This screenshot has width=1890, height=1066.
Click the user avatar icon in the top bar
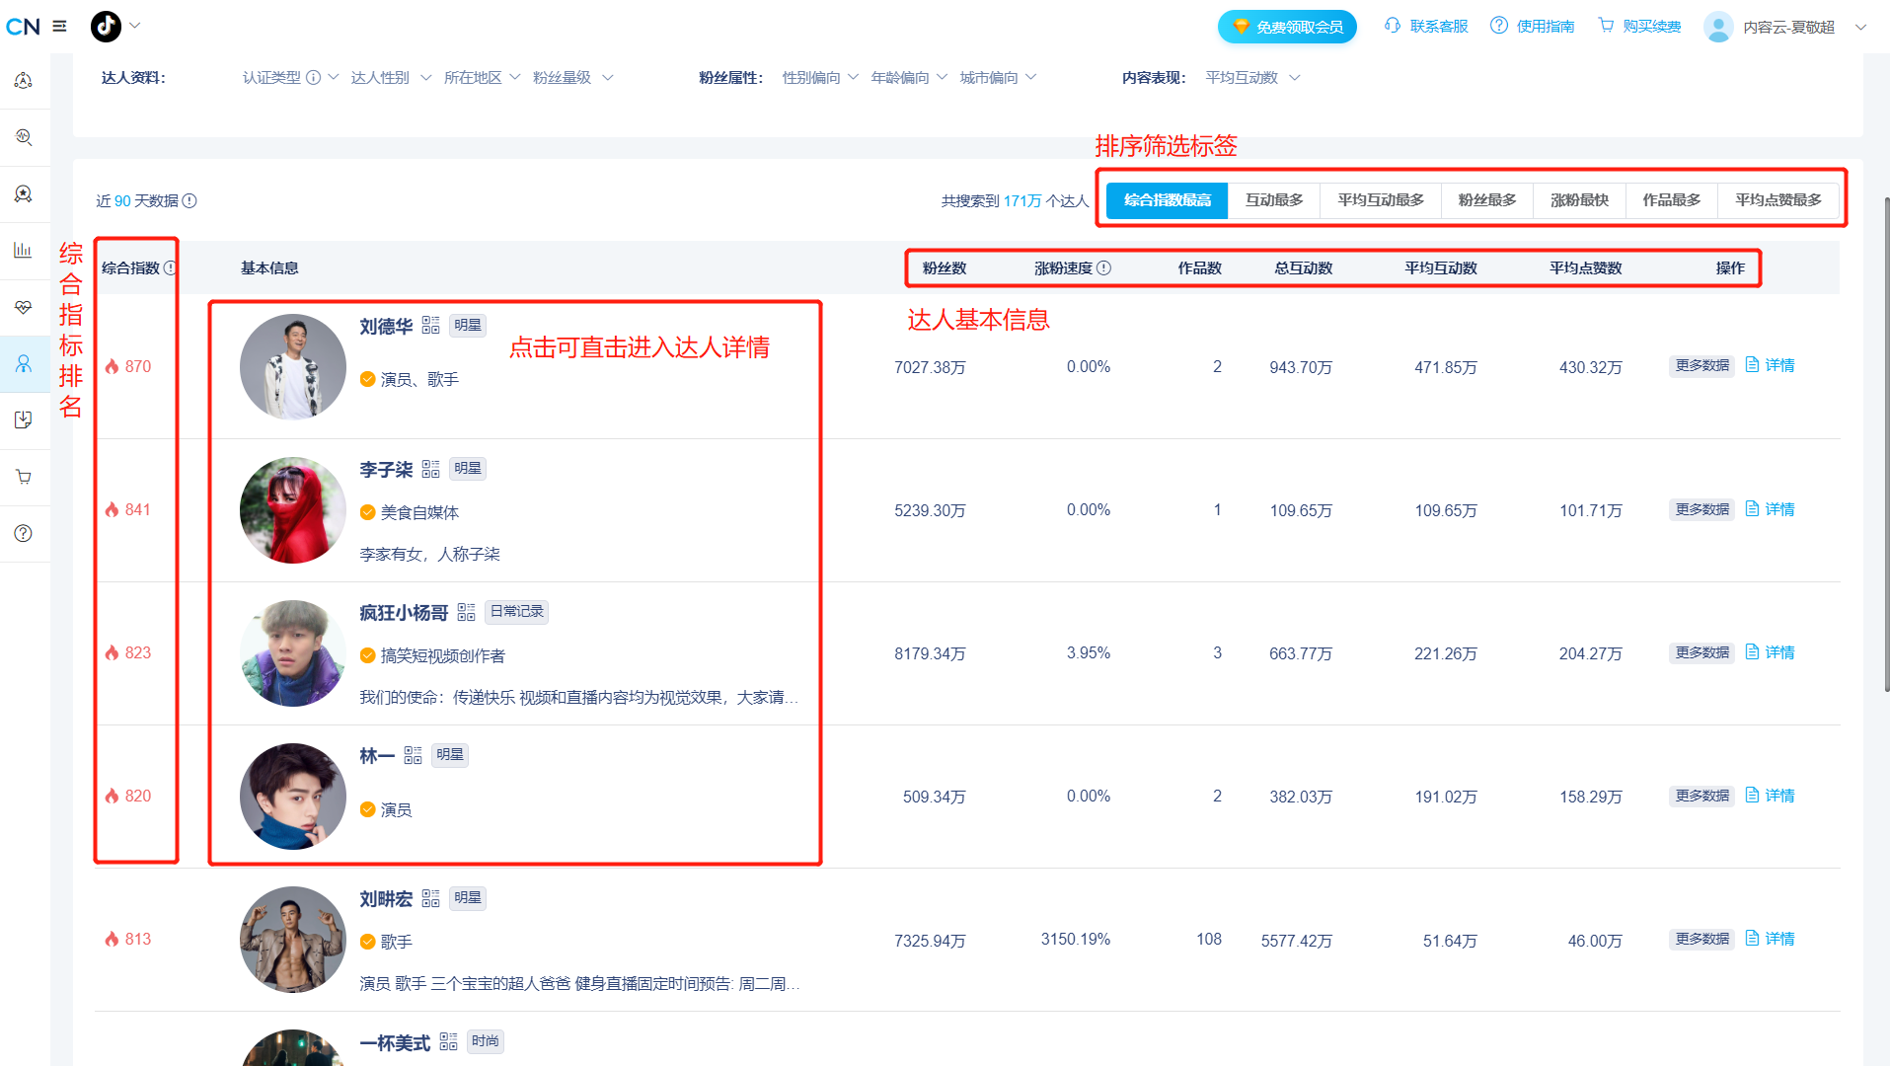click(x=1718, y=27)
